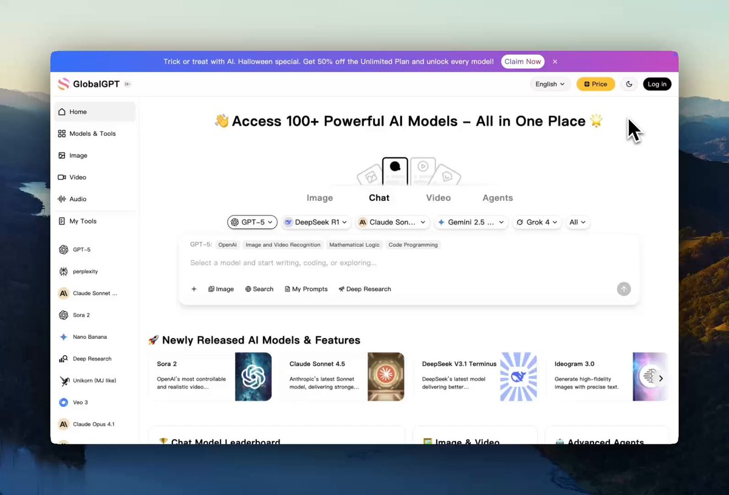Switch to the Agents mode tab
The height and width of the screenshot is (495, 729).
[x=498, y=198]
